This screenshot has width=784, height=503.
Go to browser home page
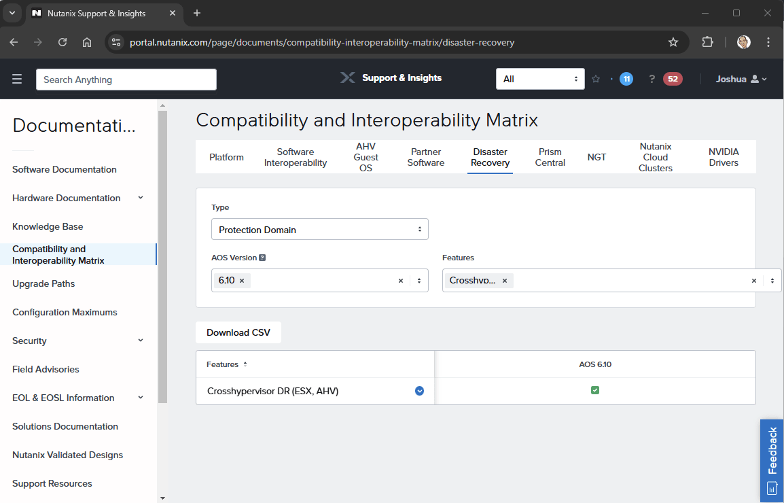(x=87, y=42)
